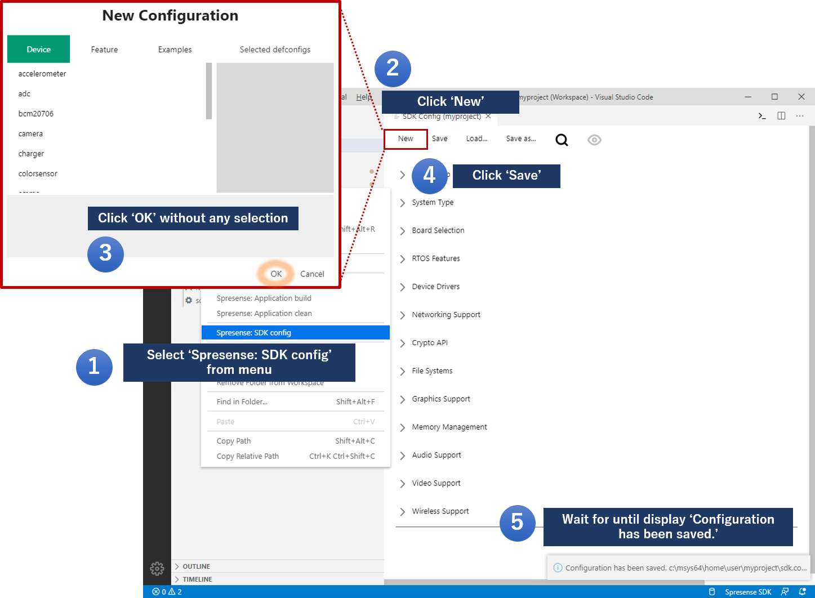The width and height of the screenshot is (815, 598).
Task: Click the Device list vertical scrollbar
Action: coord(209,91)
